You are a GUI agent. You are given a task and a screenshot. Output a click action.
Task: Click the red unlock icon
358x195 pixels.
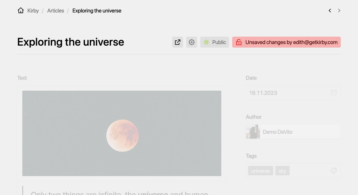pyautogui.click(x=239, y=42)
